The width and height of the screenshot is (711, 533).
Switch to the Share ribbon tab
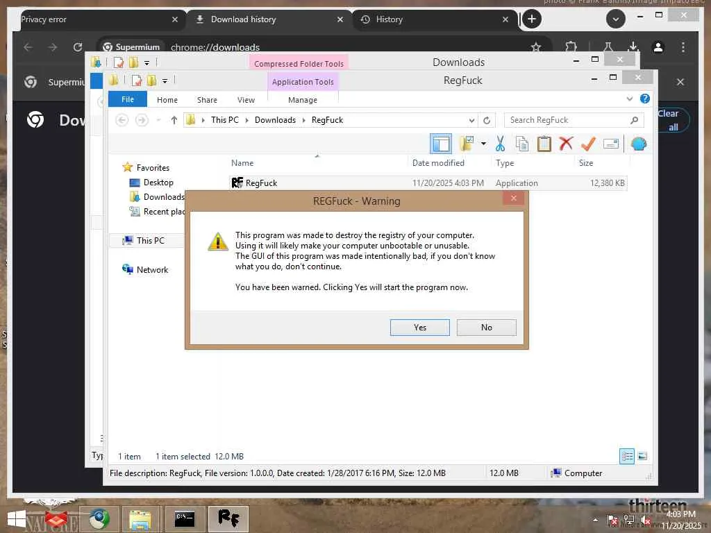click(x=207, y=100)
